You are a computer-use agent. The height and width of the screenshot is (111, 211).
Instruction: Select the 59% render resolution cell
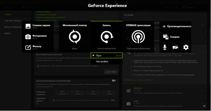[x=109, y=93]
